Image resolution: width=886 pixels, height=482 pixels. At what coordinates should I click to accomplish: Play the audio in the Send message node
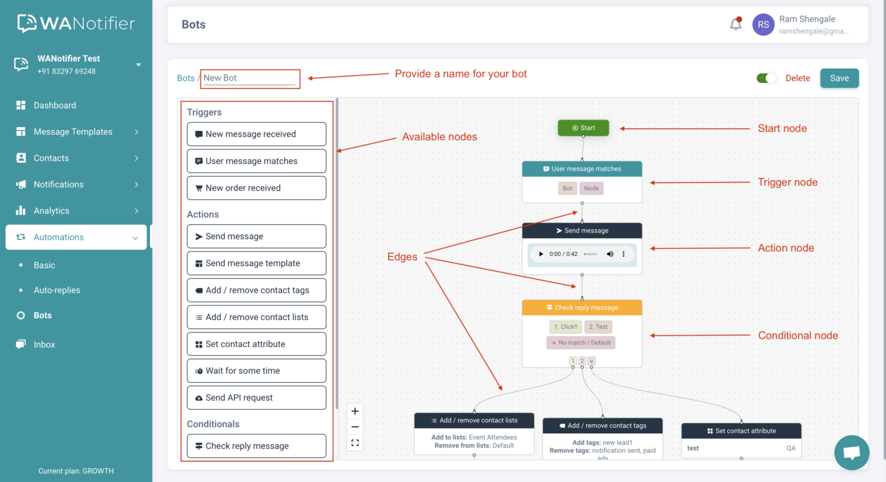point(541,254)
